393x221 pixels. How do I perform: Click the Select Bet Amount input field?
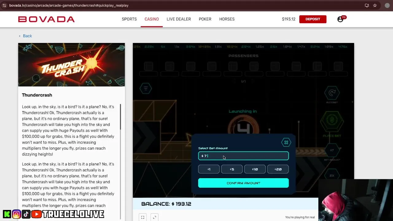(x=243, y=156)
